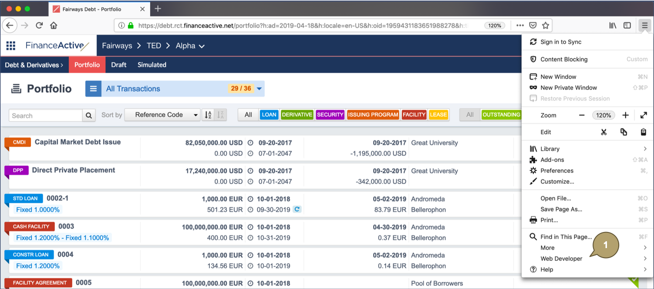Toggle the LOAN filter tag

[269, 115]
